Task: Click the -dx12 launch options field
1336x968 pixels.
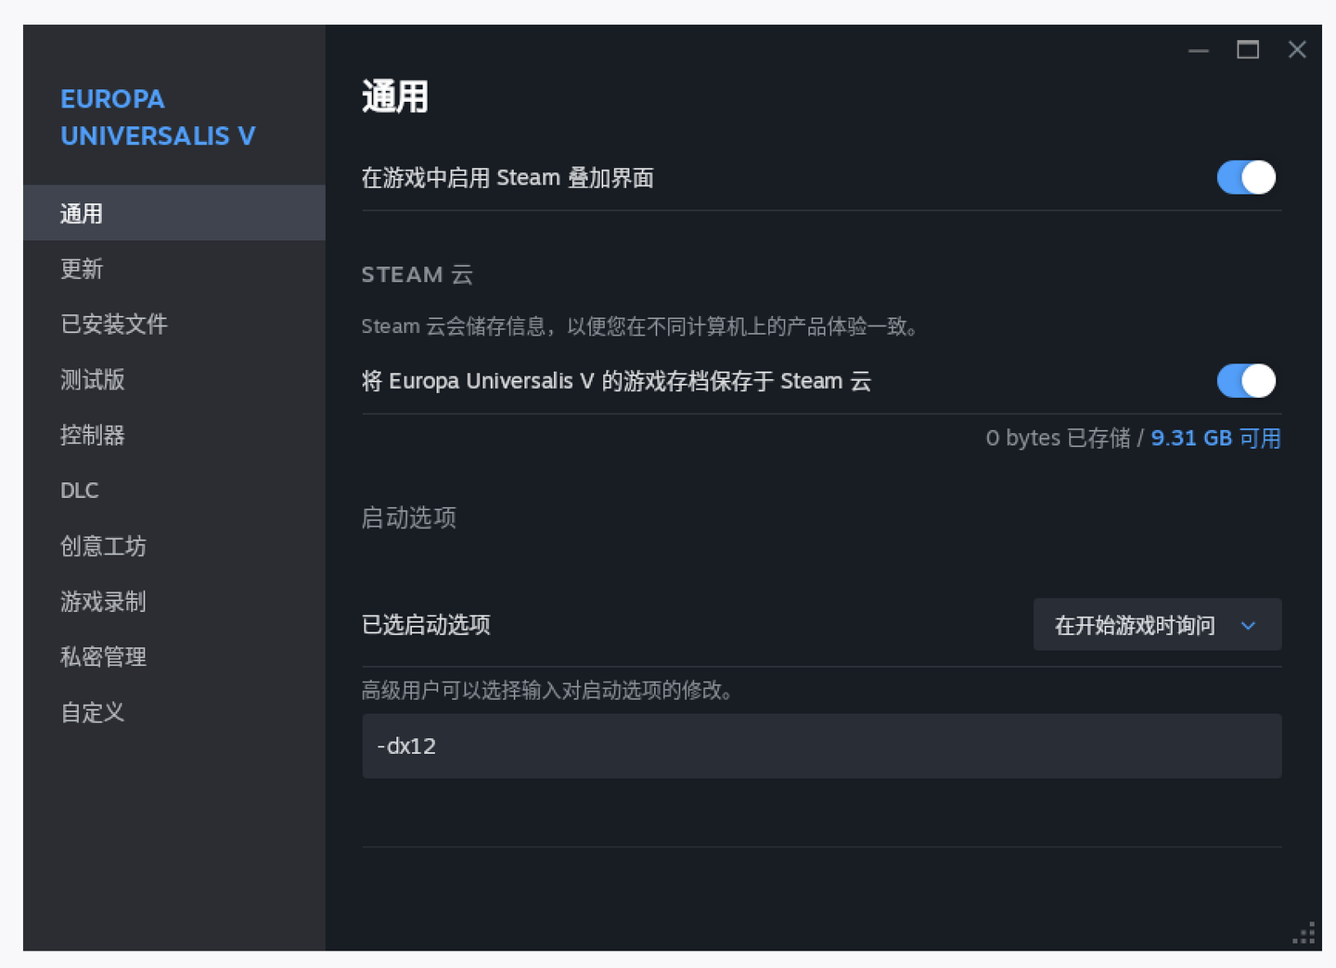Action: [821, 745]
